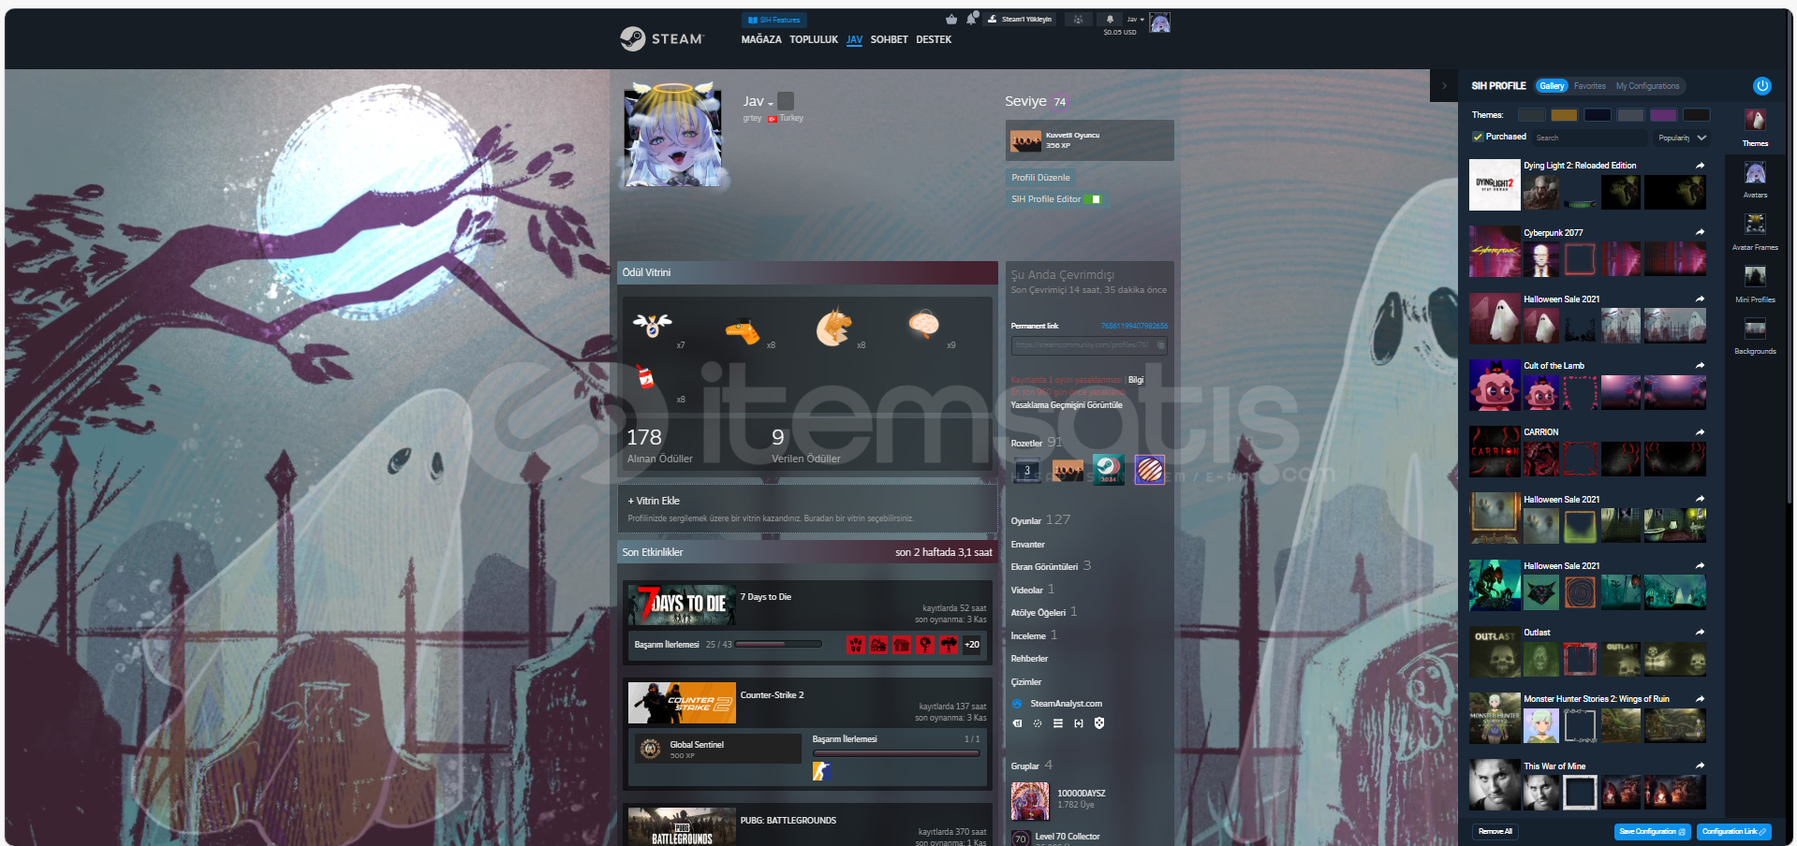Switch to the Gallery tab
Viewport: 1797px width, 846px height.
point(1552,86)
